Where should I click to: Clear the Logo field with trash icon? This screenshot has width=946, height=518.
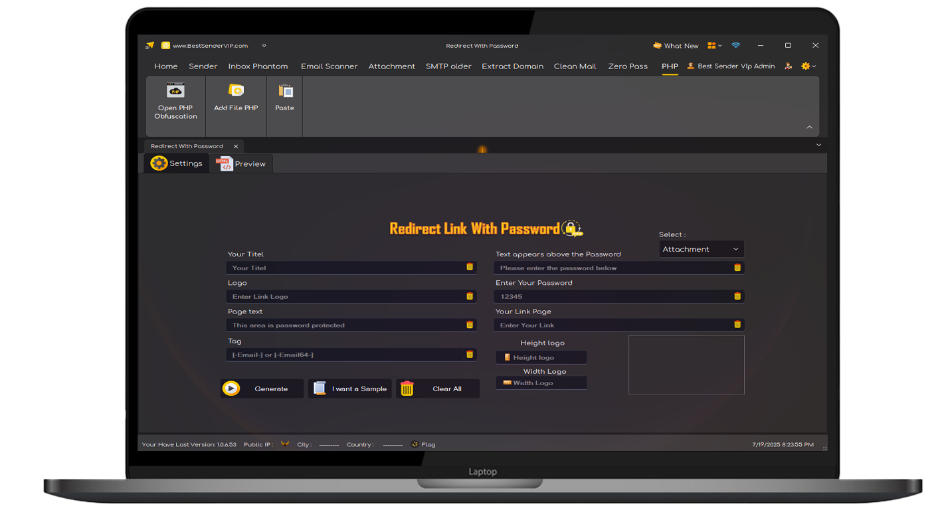[470, 296]
